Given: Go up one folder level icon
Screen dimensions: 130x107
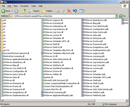Looking at the screenshot, I should (24, 11).
